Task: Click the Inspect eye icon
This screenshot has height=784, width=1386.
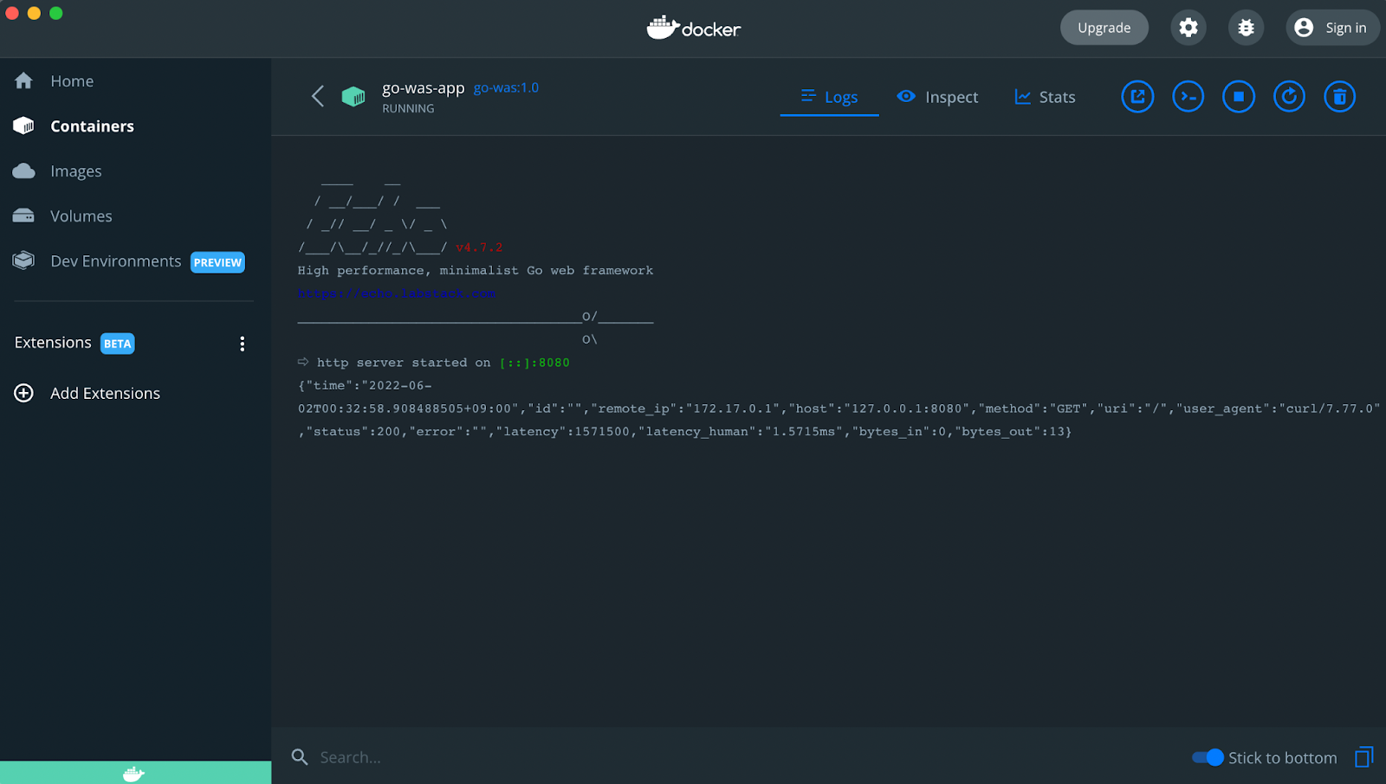Action: 906,96
